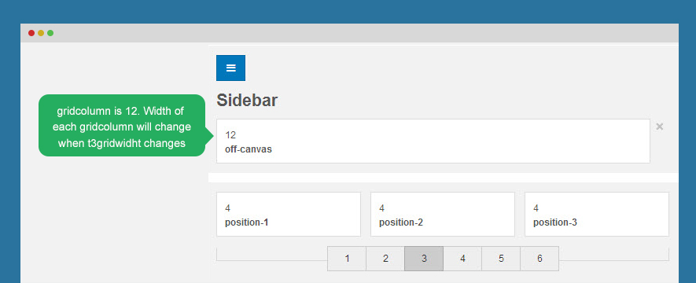Remove the off-canvas block with the X

point(660,127)
